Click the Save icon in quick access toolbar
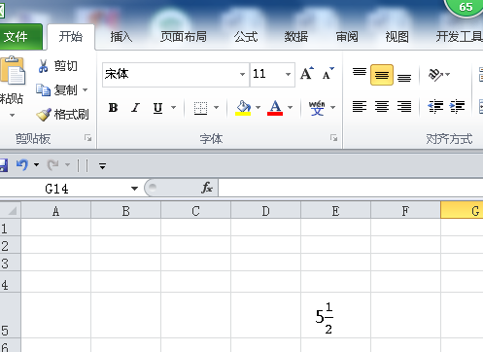Image resolution: width=483 pixels, height=352 pixels. 3,165
